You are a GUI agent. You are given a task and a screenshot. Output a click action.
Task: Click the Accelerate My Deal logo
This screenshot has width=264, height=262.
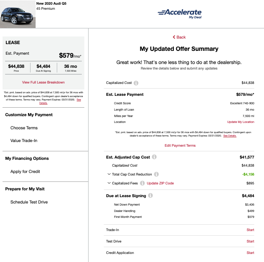tap(179, 13)
